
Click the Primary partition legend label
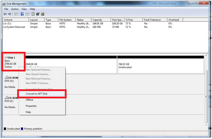tap(33, 129)
